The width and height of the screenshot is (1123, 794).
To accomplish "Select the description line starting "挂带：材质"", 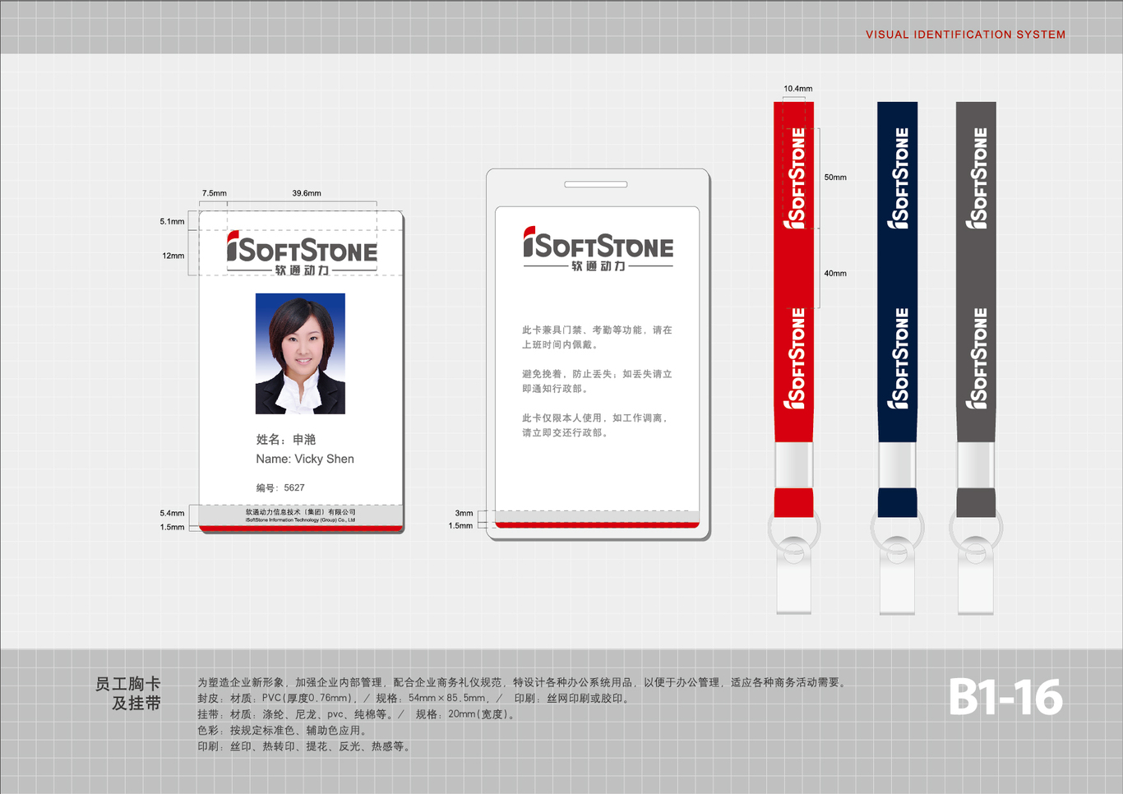I will click(x=358, y=714).
